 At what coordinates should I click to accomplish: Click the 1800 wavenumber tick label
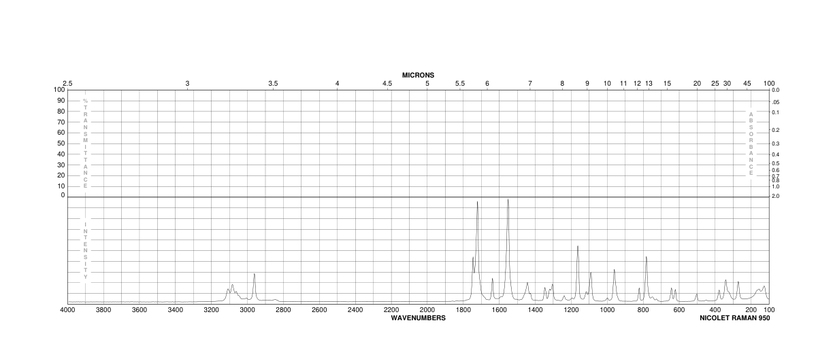pos(463,310)
